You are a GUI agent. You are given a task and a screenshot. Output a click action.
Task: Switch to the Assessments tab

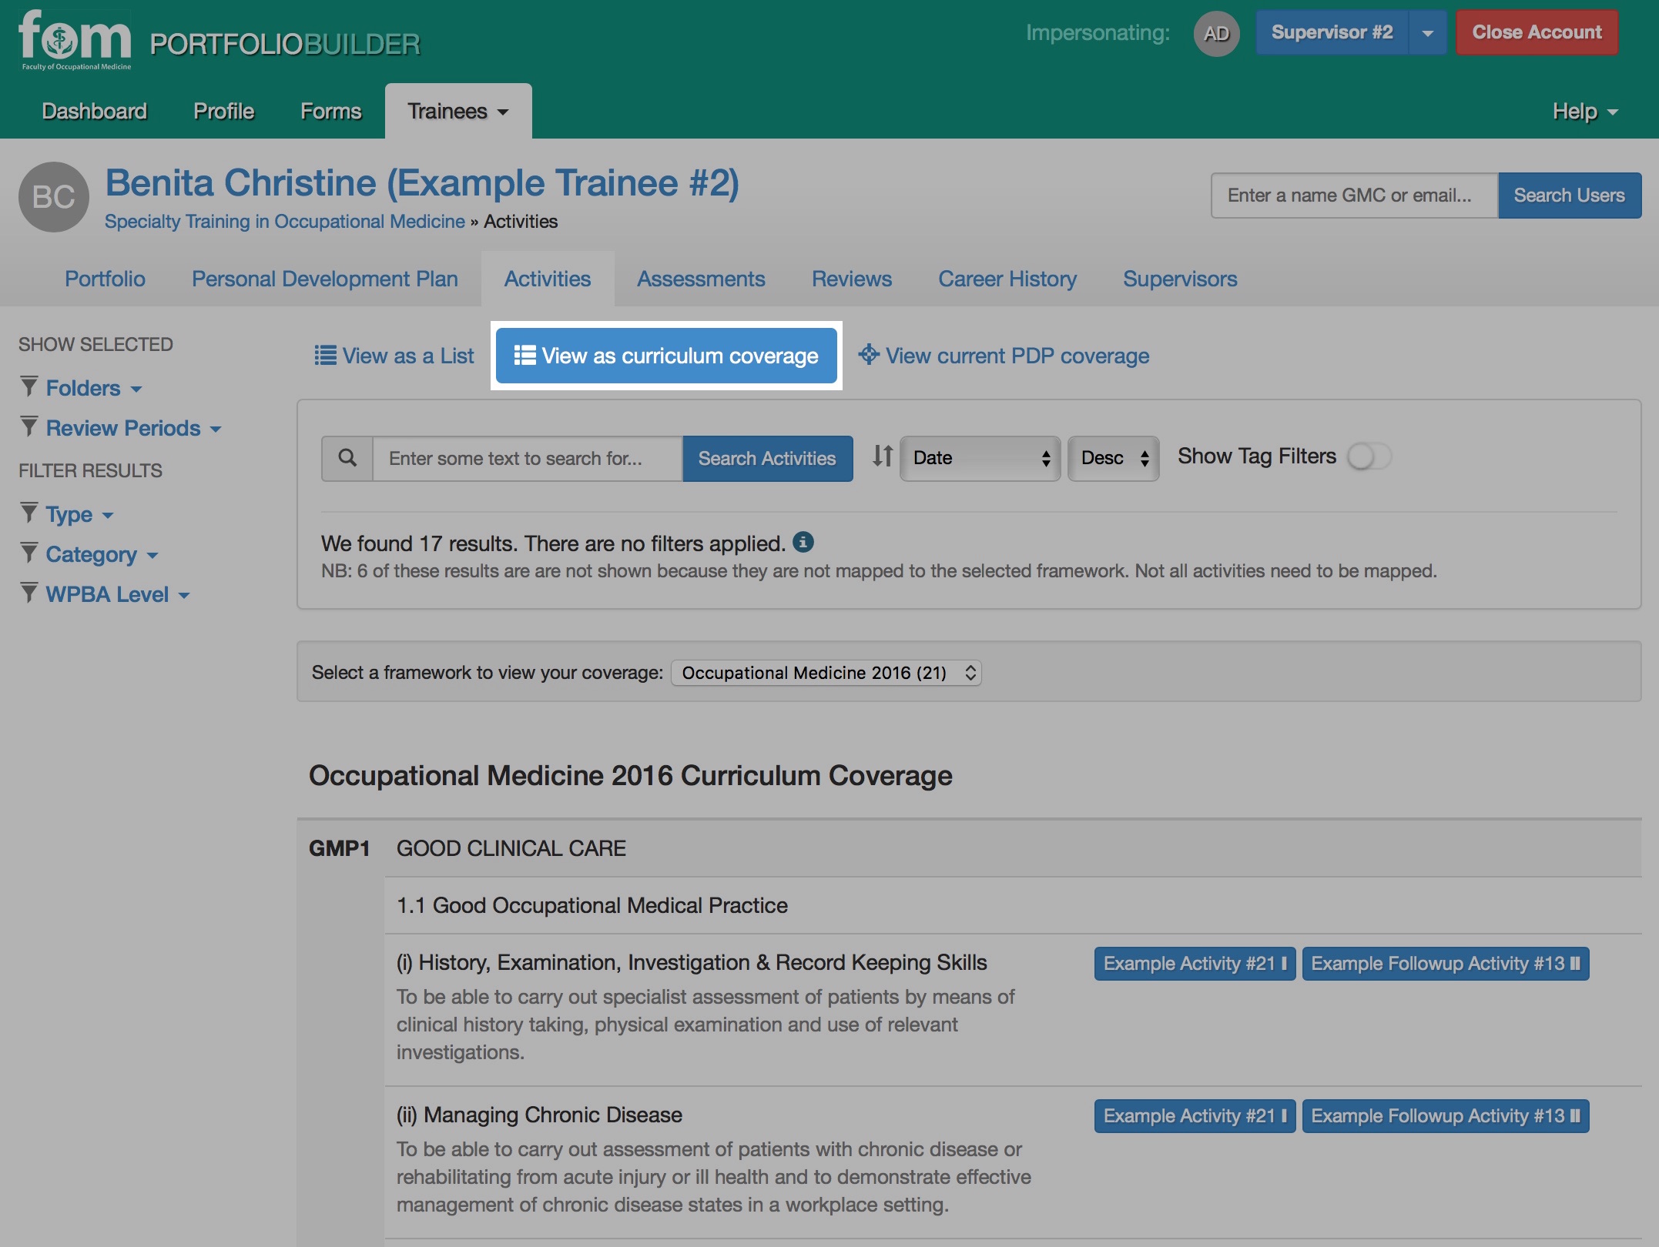pos(701,279)
